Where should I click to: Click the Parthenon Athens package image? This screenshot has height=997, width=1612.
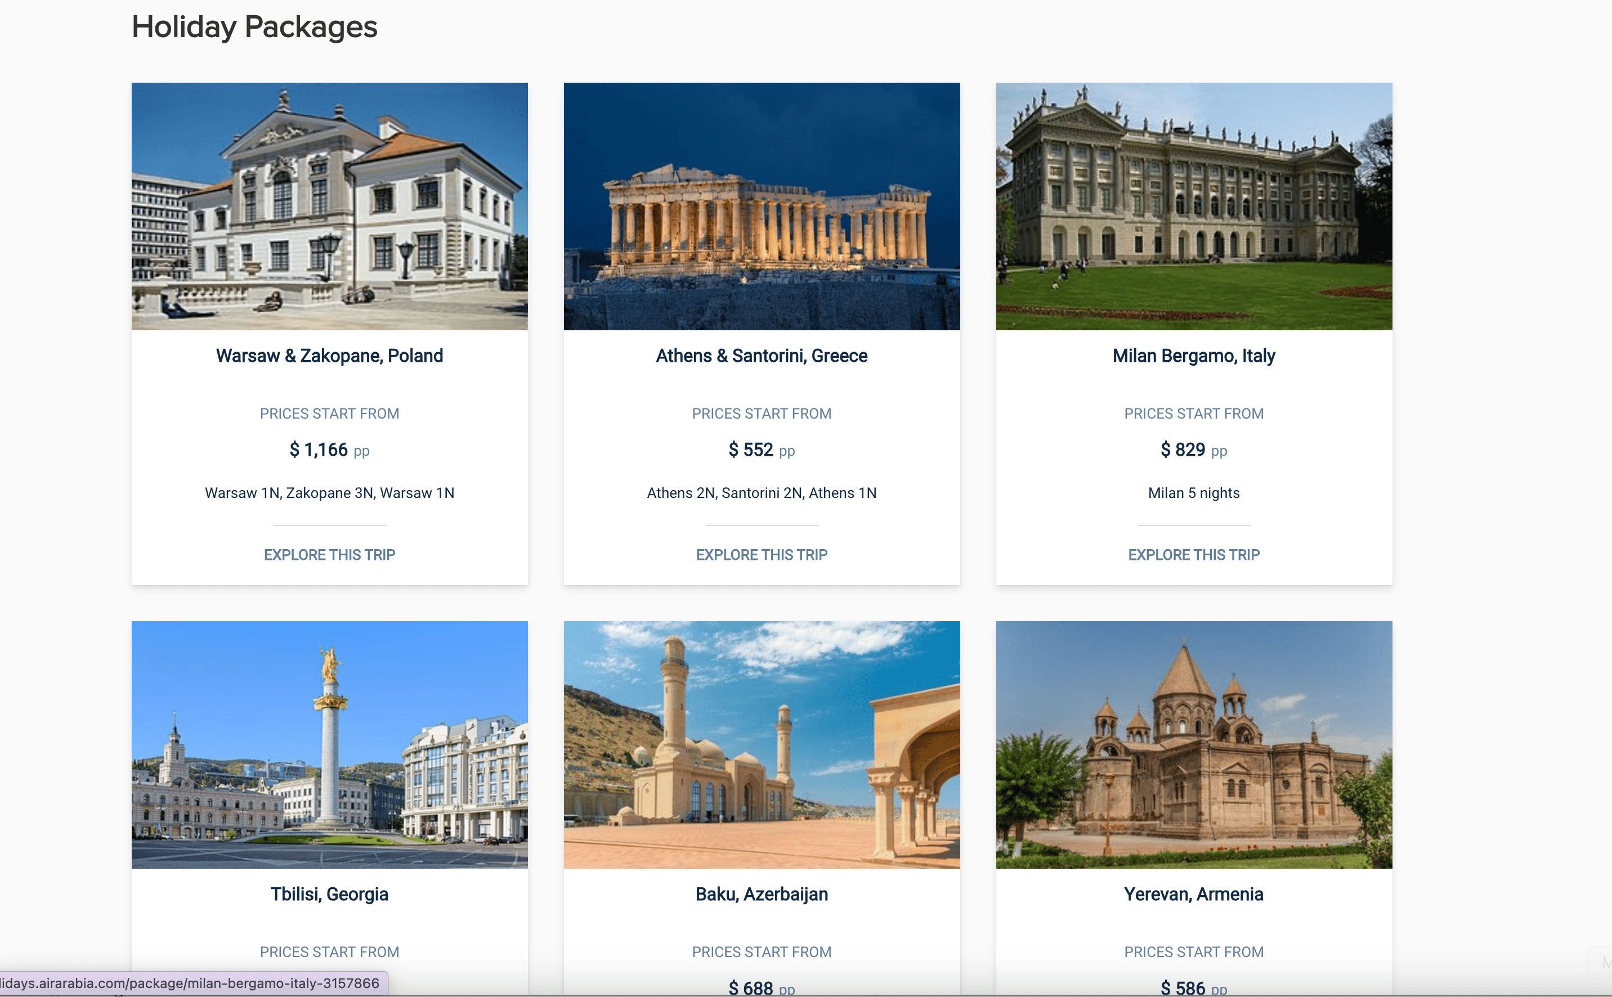(x=761, y=206)
